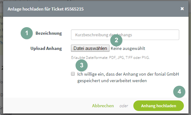Tick the fonial GmbH consent checkbox

point(73,74)
